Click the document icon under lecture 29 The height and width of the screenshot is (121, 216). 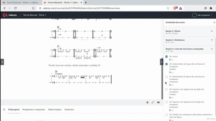(x=170, y=110)
